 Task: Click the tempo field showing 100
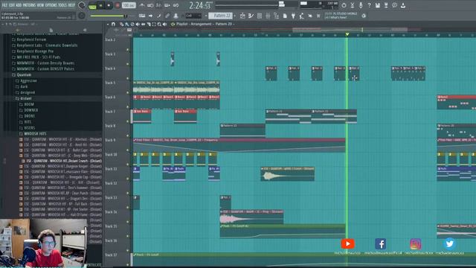click(x=129, y=5)
